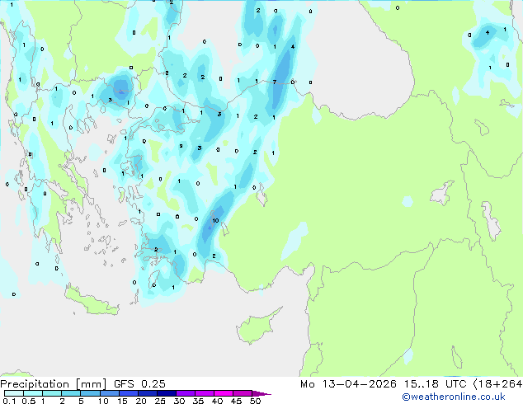Click the 1–2 mm legend swatch
The height and width of the screenshot is (404, 523).
tap(52, 393)
